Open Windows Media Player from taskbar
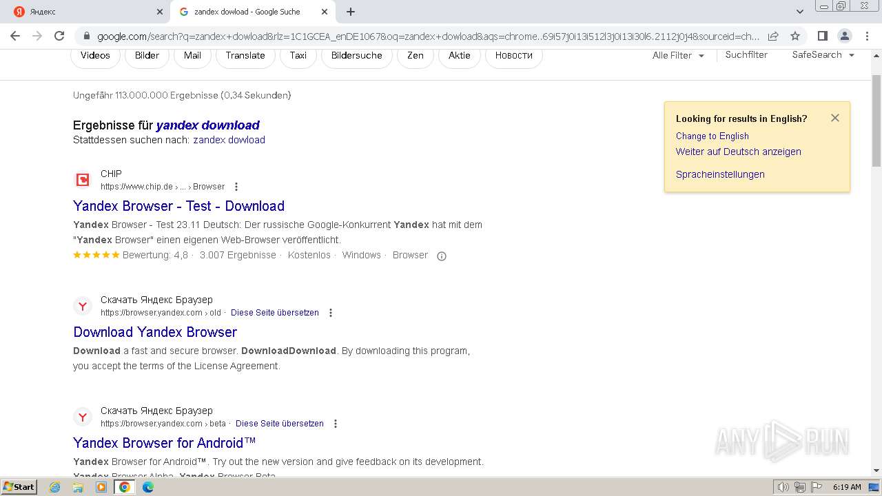This screenshot has width=882, height=496. (101, 487)
